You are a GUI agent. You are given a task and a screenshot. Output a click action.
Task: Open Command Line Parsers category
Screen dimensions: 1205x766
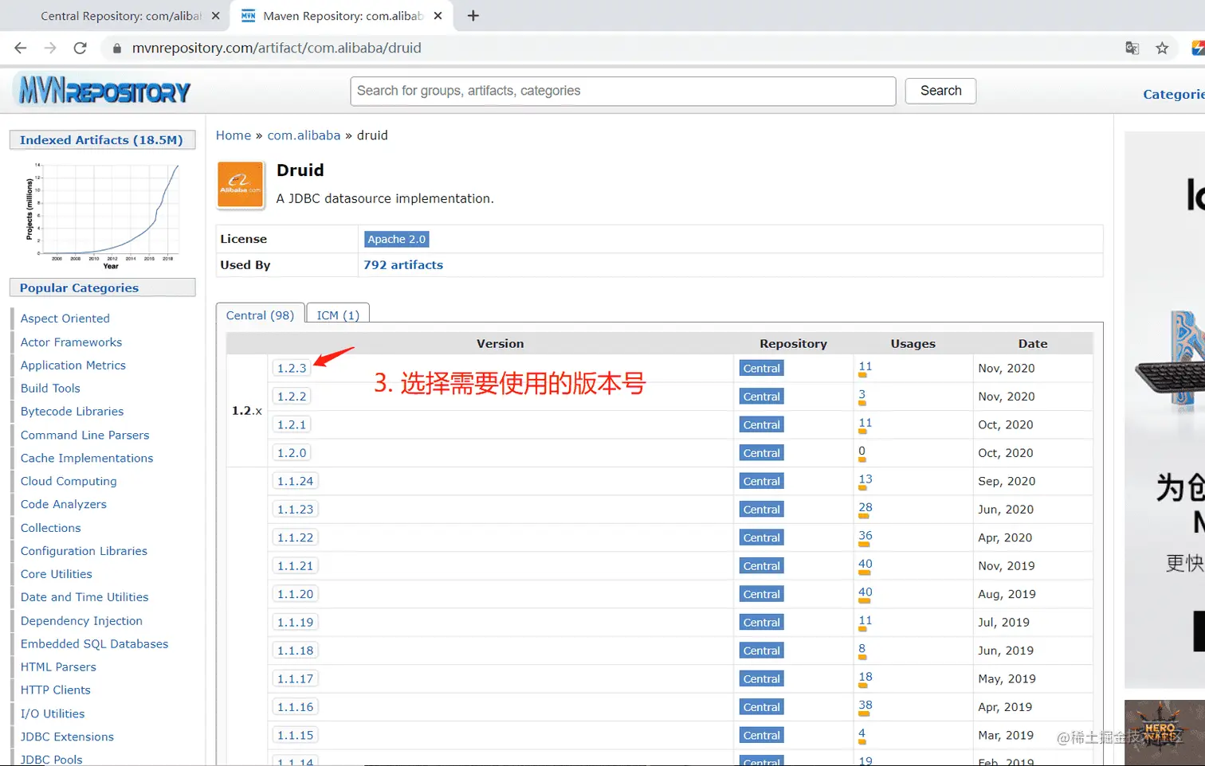(x=84, y=436)
